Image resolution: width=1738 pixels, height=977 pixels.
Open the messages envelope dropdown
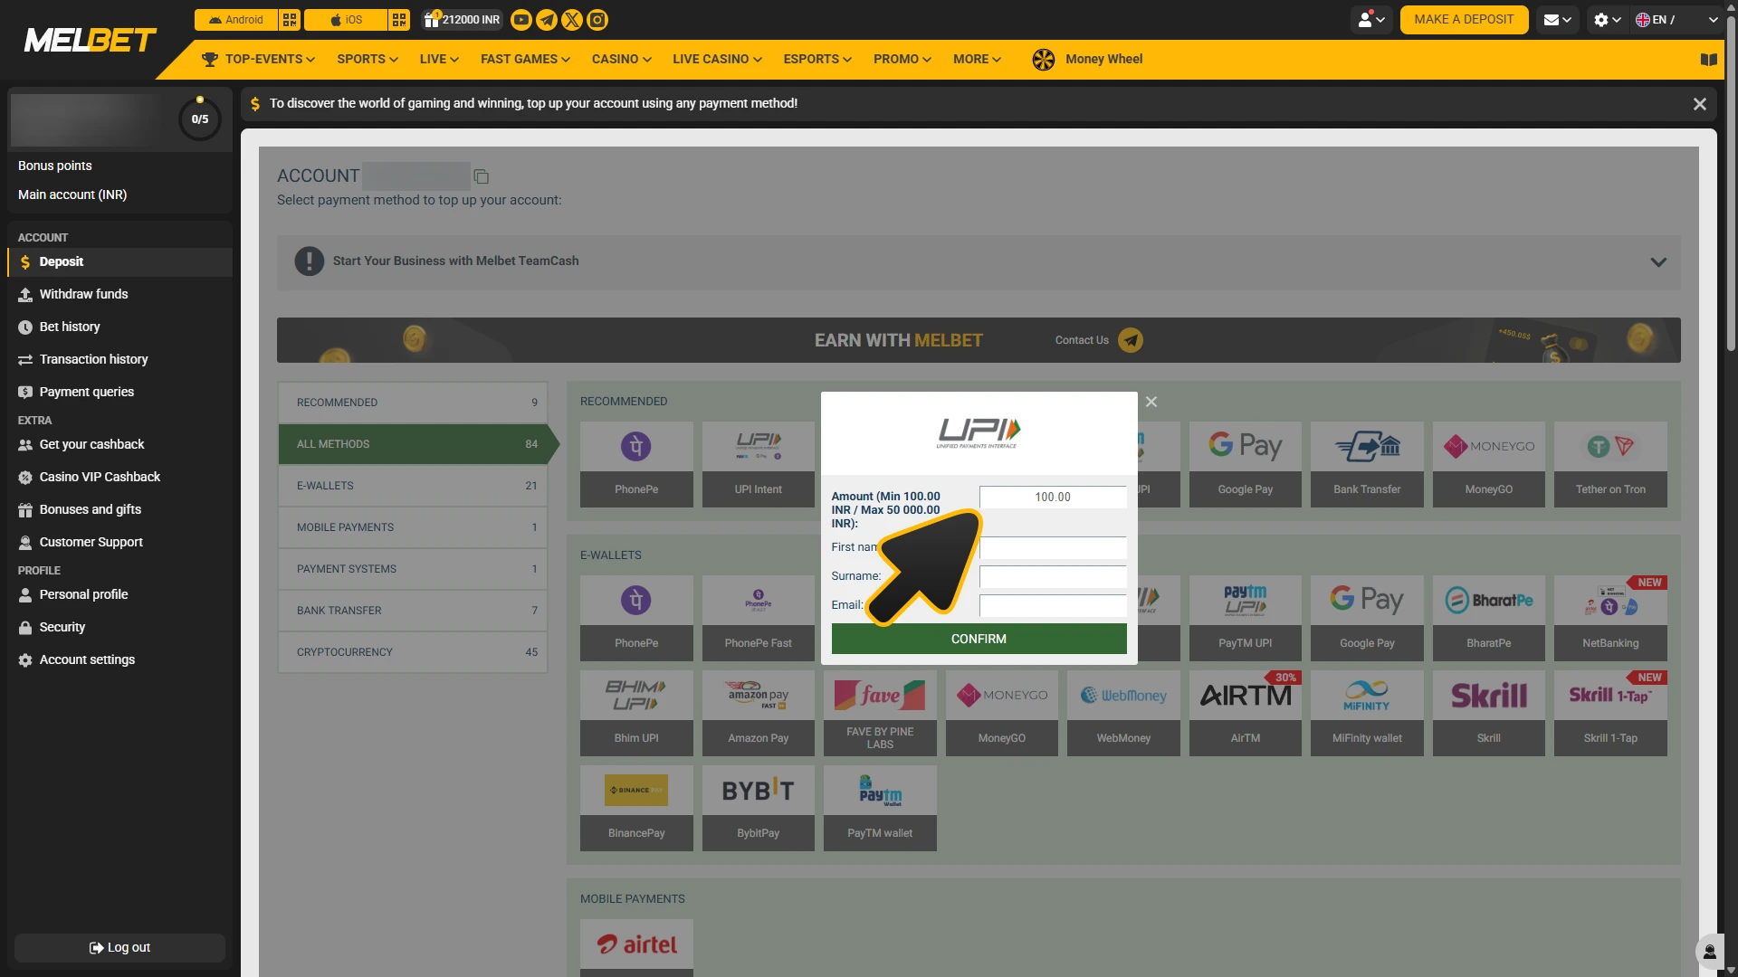click(1557, 20)
